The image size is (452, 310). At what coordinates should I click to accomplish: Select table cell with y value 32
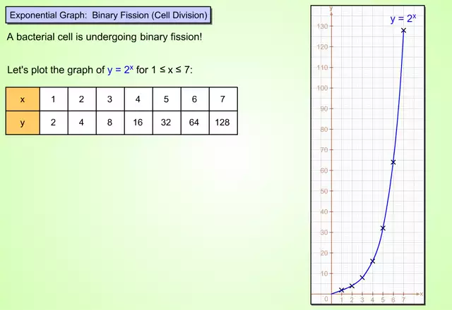(167, 123)
